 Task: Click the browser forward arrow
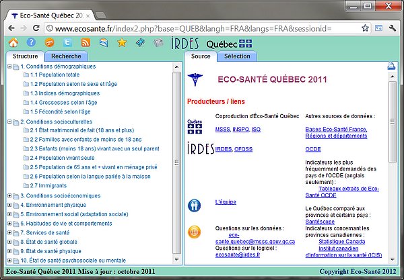[24, 28]
